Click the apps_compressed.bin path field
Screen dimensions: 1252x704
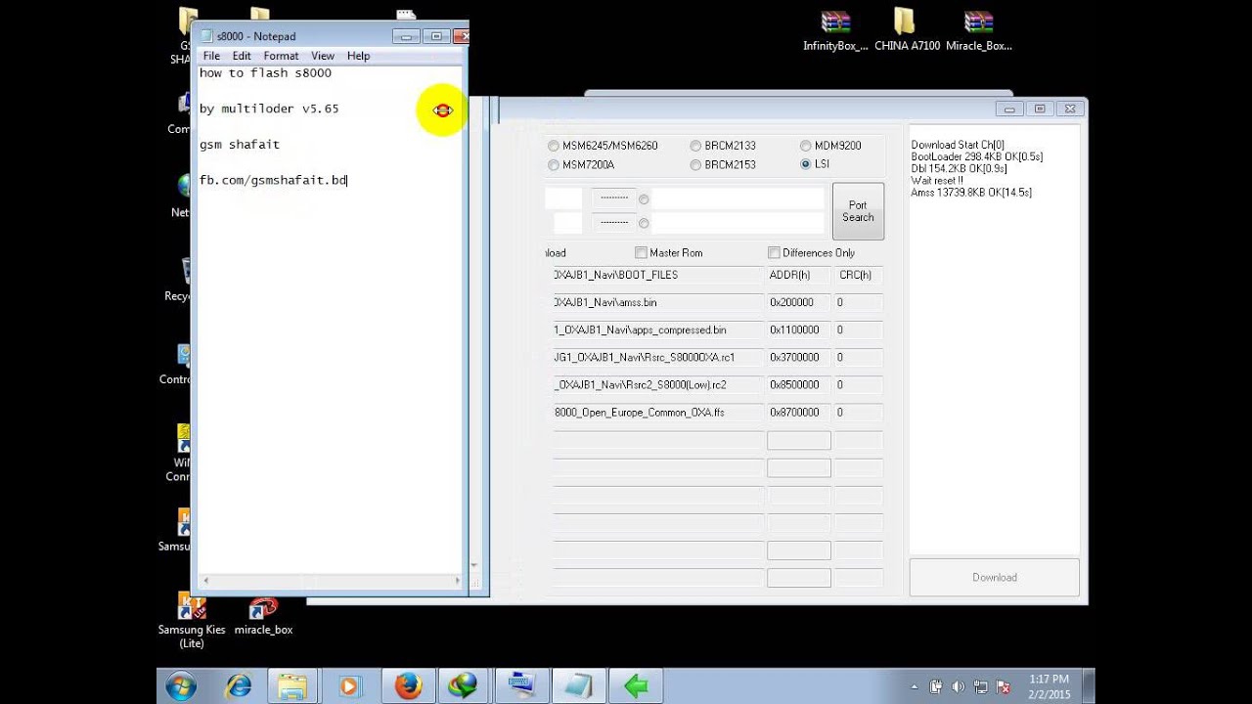click(x=658, y=330)
